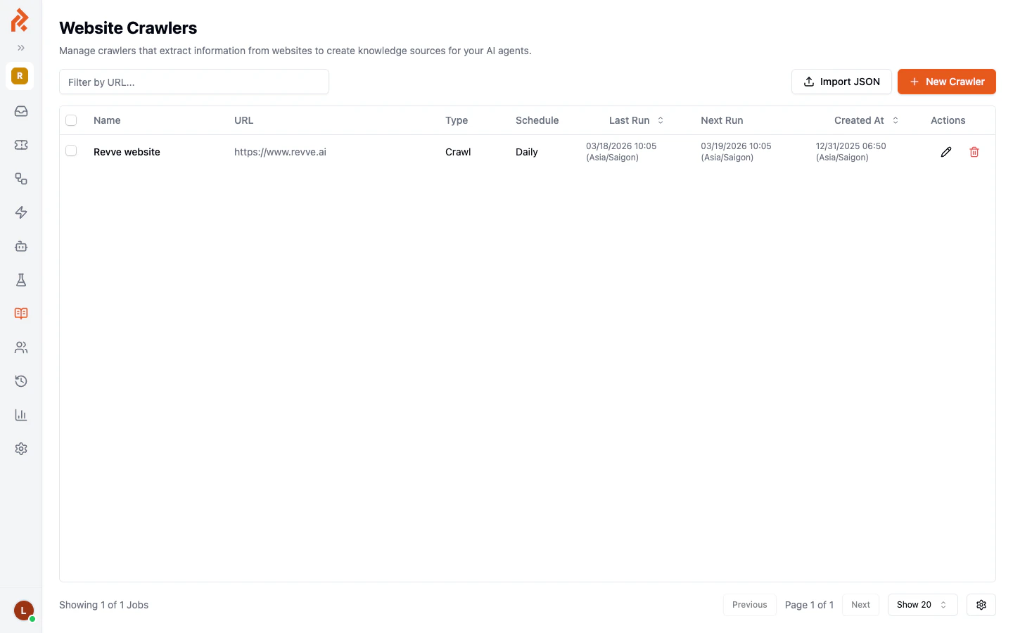This screenshot has width=1013, height=633.
Task: Sort the table by Created At
Action: tap(895, 120)
